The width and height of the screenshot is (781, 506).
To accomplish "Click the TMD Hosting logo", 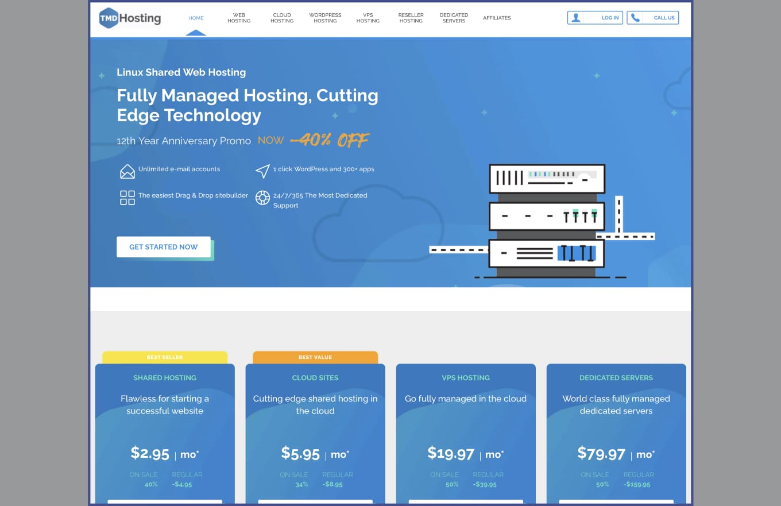I will (x=130, y=18).
